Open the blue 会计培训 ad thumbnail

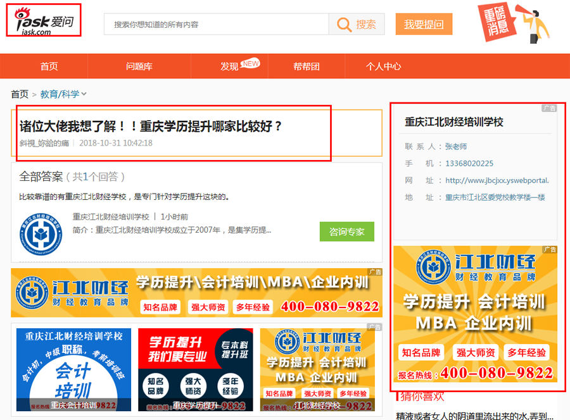pos(74,369)
